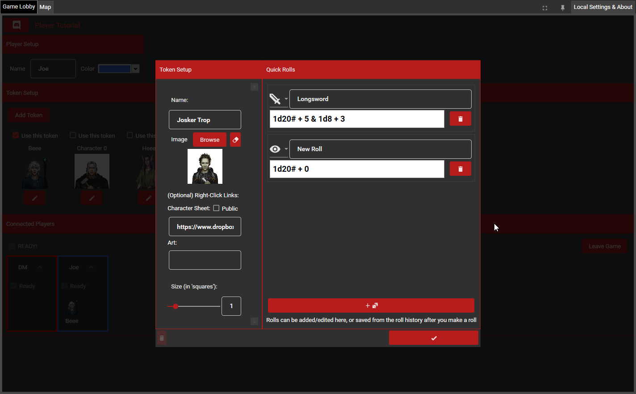Edit the 1d20# + 0 formula field
This screenshot has width=636, height=394.
click(x=357, y=169)
